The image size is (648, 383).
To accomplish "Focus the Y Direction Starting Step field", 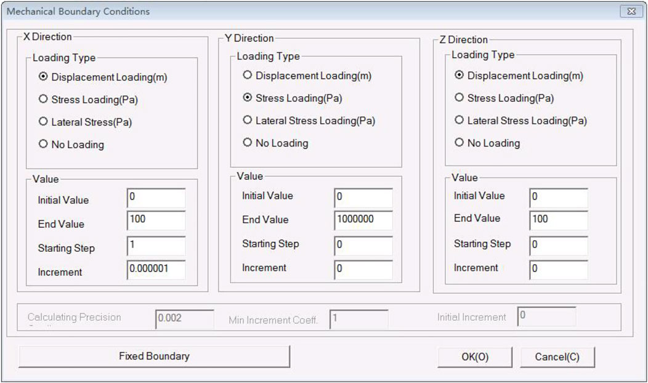I will (363, 246).
